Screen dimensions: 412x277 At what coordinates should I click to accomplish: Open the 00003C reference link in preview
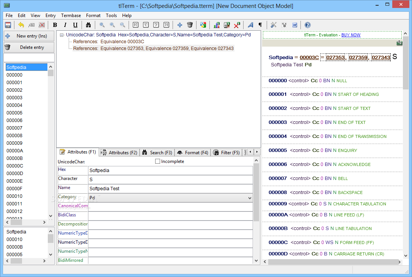[x=309, y=58]
